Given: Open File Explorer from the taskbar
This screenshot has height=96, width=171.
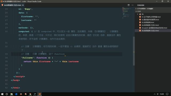Looking at the screenshot, I should 11,94.
